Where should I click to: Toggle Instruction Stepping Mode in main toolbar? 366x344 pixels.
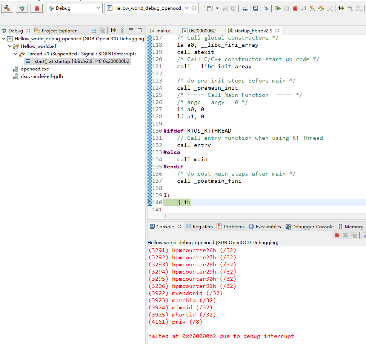pyautogui.click(x=341, y=8)
